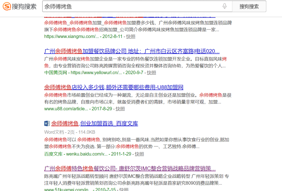Open 余师傅烤鱼店投入多少钱 U88加盟网 link
The height and width of the screenshot is (191, 282).
click(114, 87)
